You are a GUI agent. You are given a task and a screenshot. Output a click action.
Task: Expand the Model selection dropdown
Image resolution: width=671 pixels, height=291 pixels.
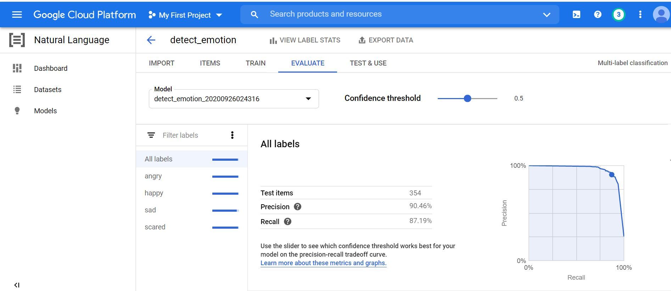tap(308, 99)
